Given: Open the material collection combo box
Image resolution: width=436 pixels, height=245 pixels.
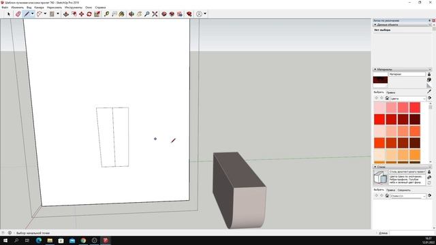Looking at the screenshot, I should coord(408,98).
